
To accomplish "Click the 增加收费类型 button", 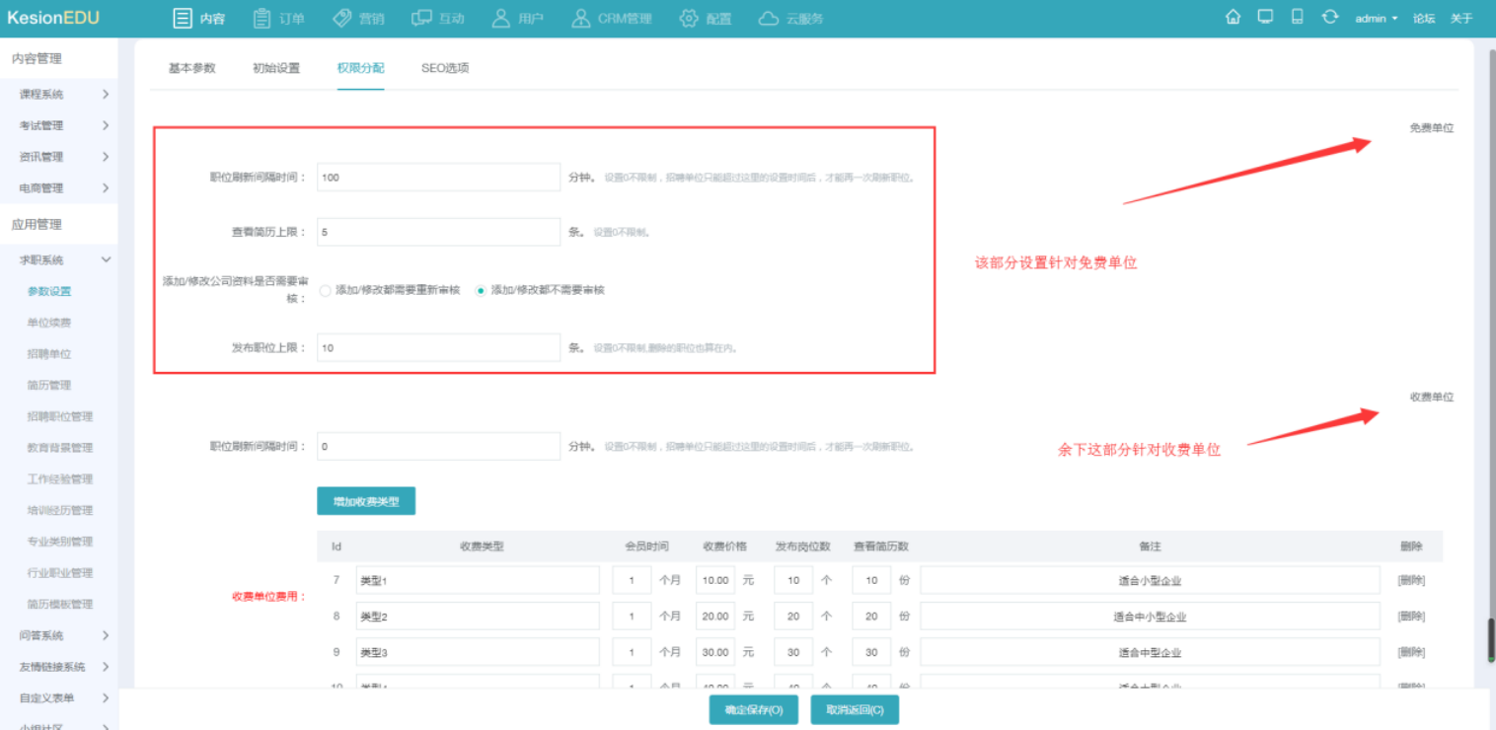I will coord(366,501).
